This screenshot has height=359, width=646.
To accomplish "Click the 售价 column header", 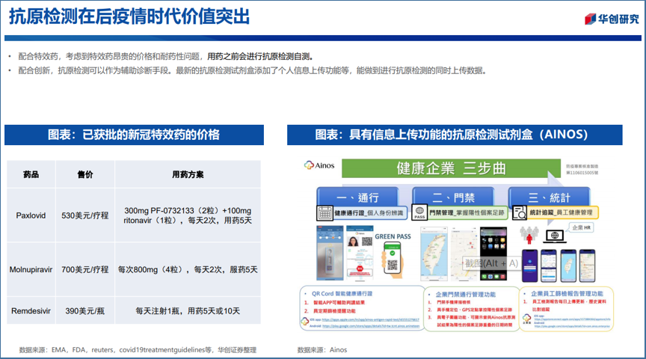I will pos(85,174).
